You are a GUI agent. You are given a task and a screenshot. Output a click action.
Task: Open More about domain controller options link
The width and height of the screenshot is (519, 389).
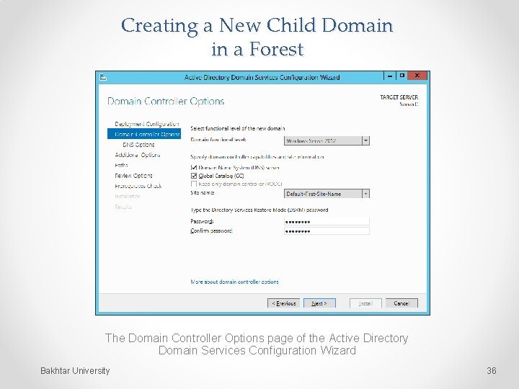234,282
